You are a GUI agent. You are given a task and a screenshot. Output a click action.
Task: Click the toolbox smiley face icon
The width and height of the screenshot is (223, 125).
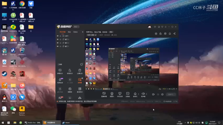tap(81, 64)
